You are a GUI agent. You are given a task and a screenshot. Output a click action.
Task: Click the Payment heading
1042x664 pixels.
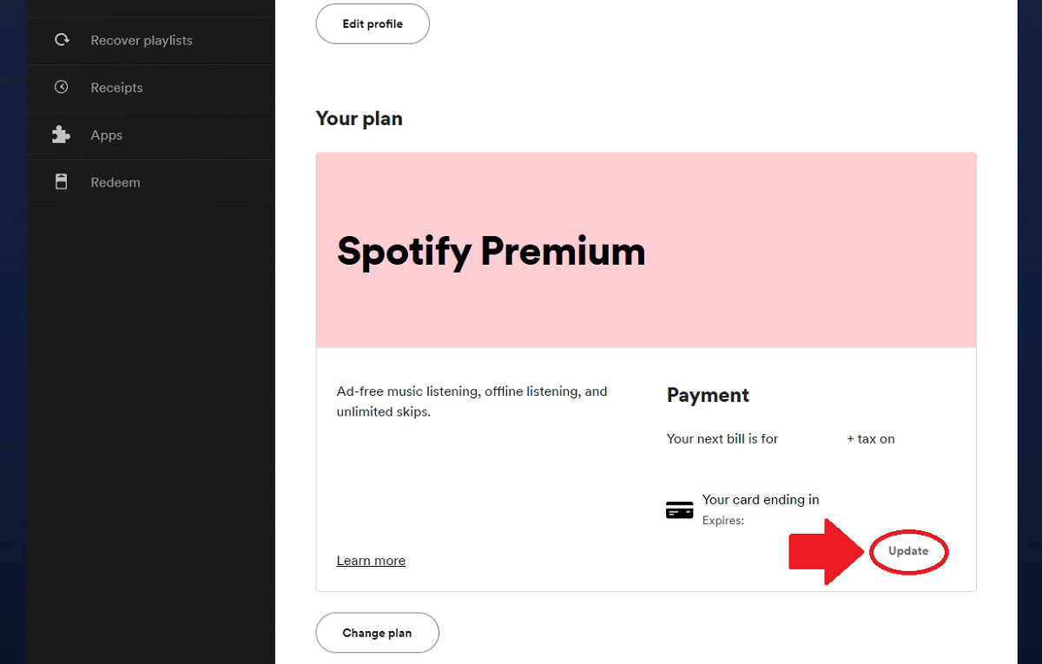pyautogui.click(x=708, y=395)
